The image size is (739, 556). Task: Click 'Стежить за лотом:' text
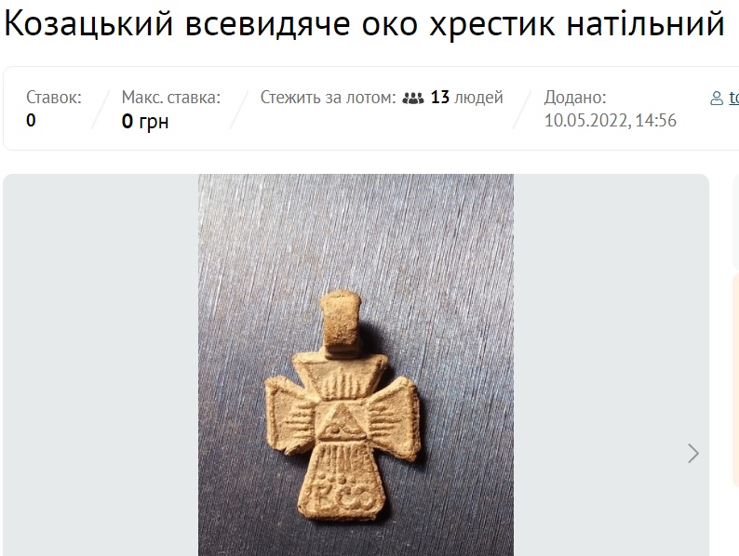[x=328, y=98]
